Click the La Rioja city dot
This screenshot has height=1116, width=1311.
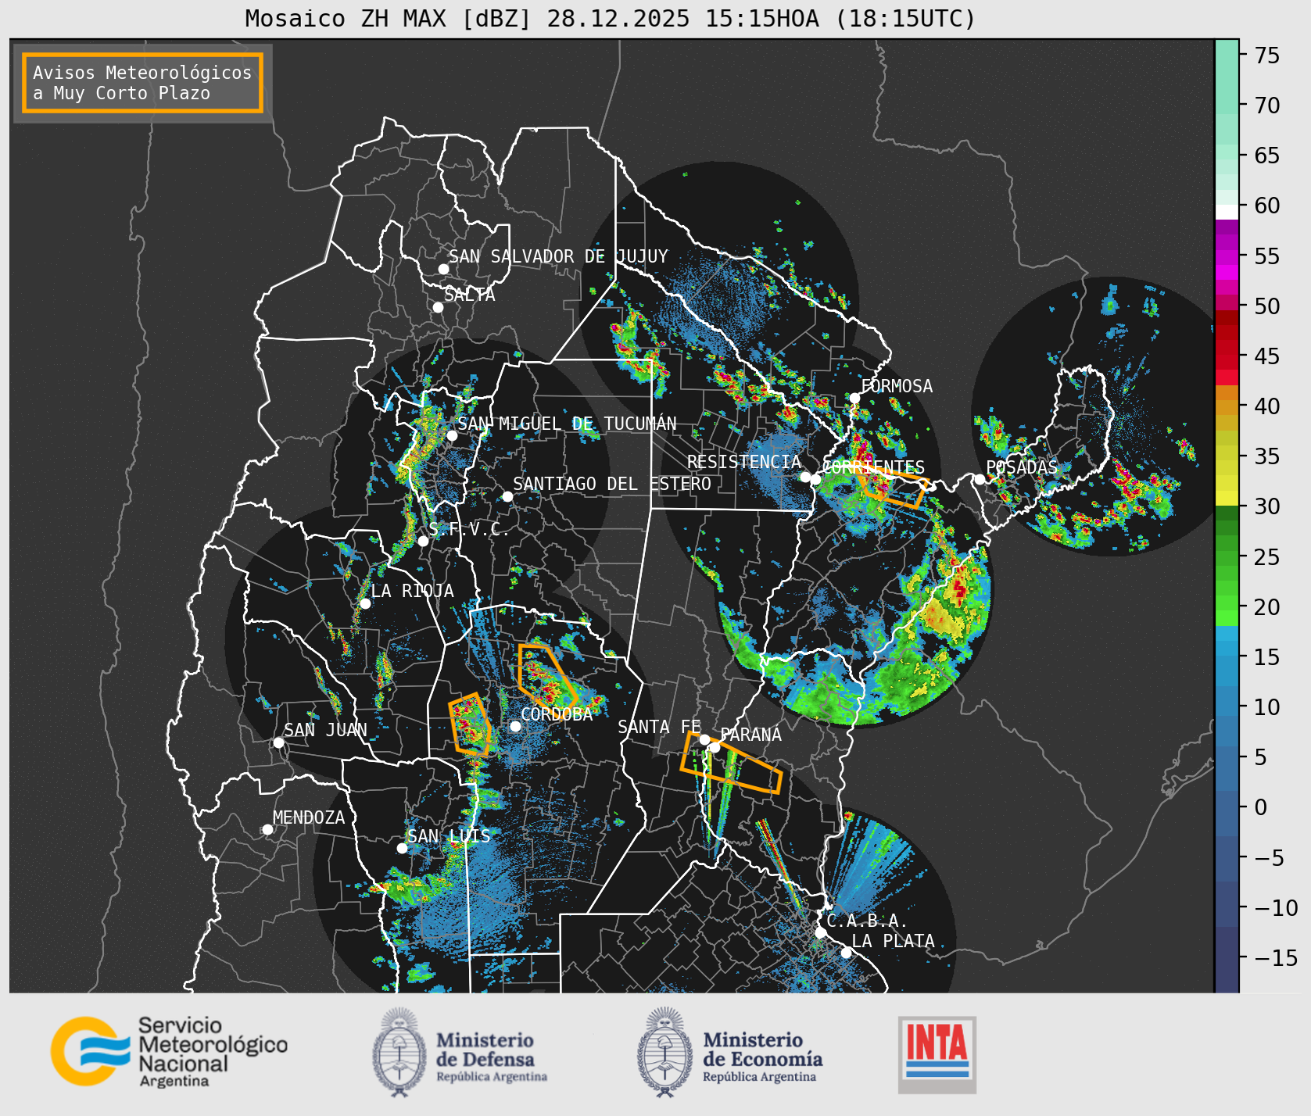[365, 603]
